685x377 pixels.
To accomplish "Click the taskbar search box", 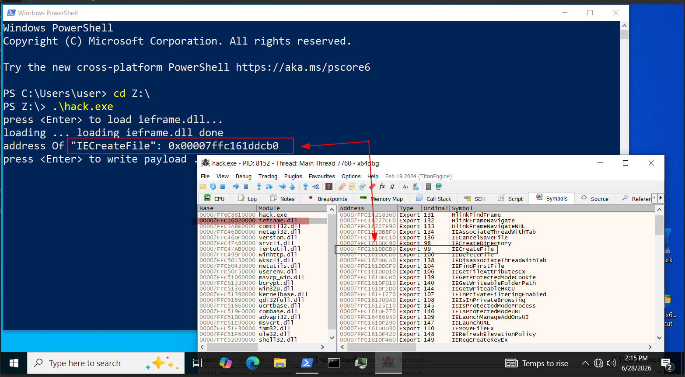I will 106,363.
